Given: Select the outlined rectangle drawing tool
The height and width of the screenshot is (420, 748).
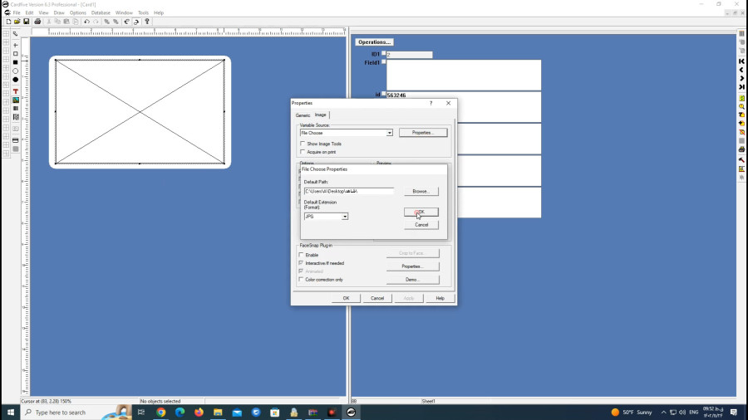Looking at the screenshot, I should click(x=15, y=54).
